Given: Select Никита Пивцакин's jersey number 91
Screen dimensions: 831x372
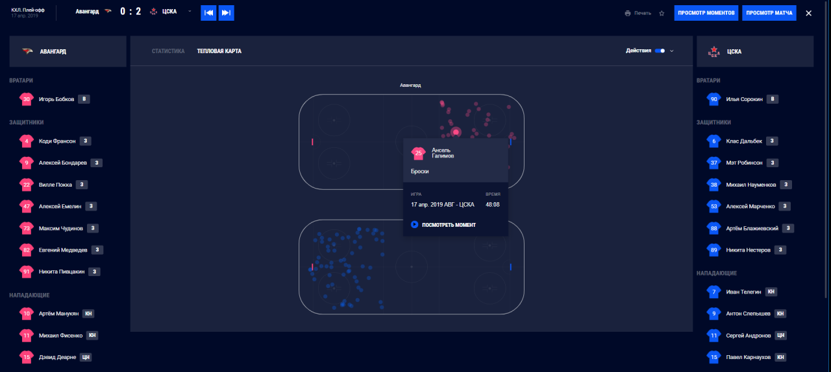Looking at the screenshot, I should pos(27,272).
